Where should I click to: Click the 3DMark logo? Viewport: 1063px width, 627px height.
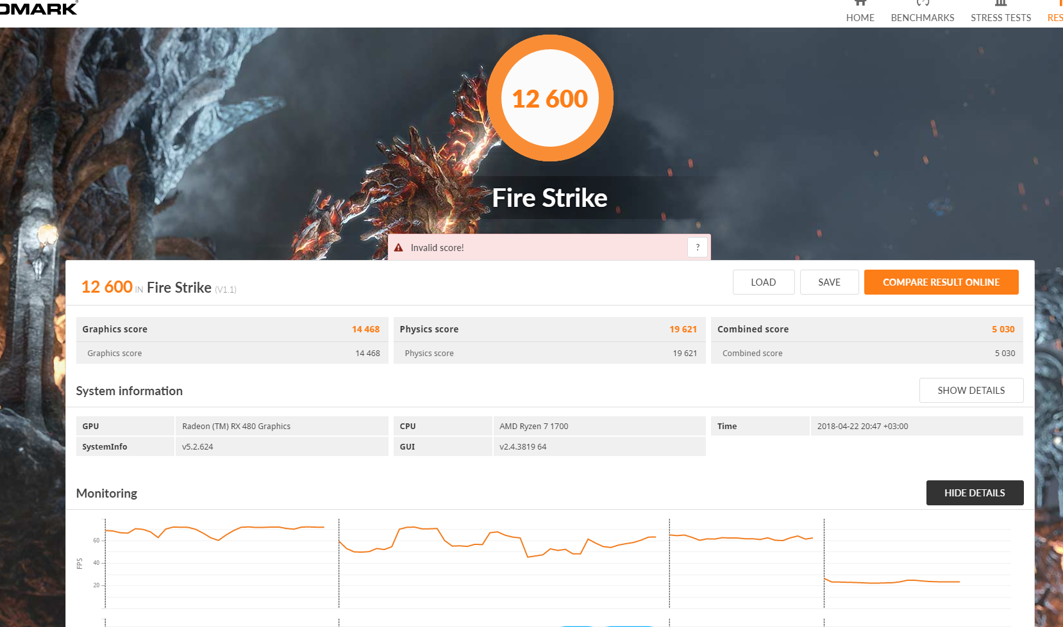[38, 8]
